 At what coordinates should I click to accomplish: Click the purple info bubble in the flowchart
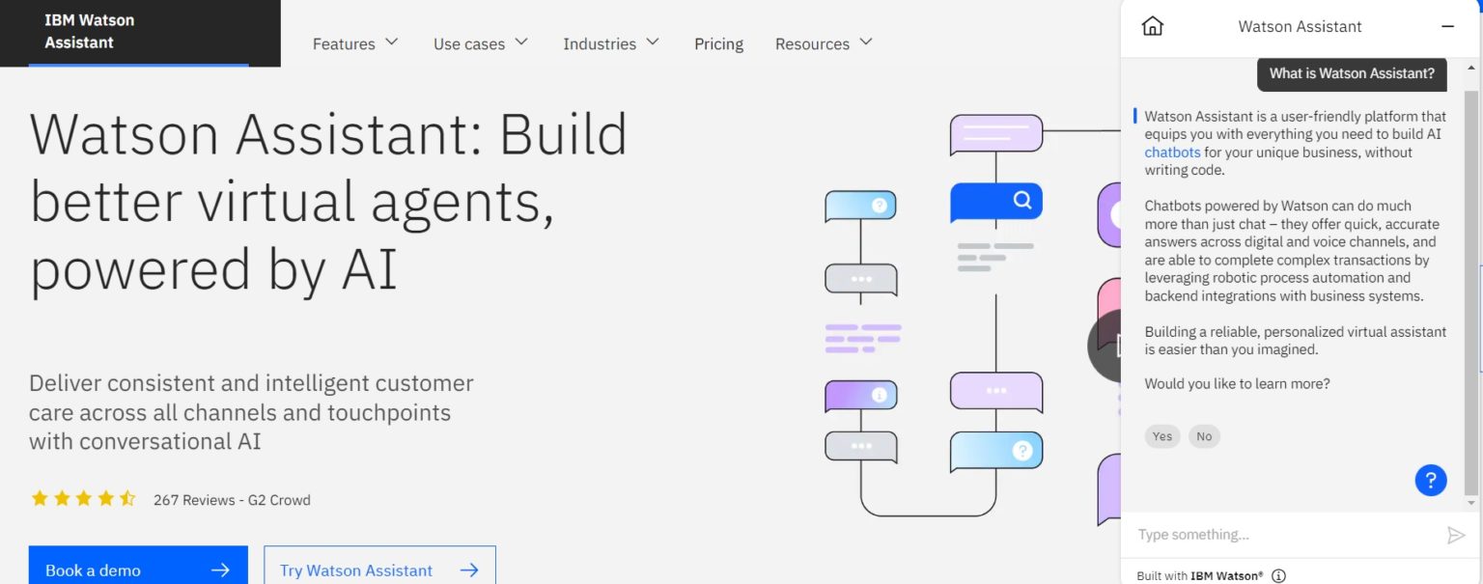(x=861, y=394)
